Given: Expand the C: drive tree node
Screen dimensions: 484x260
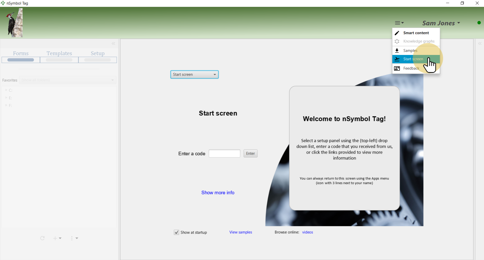Looking at the screenshot, I should pyautogui.click(x=6, y=90).
